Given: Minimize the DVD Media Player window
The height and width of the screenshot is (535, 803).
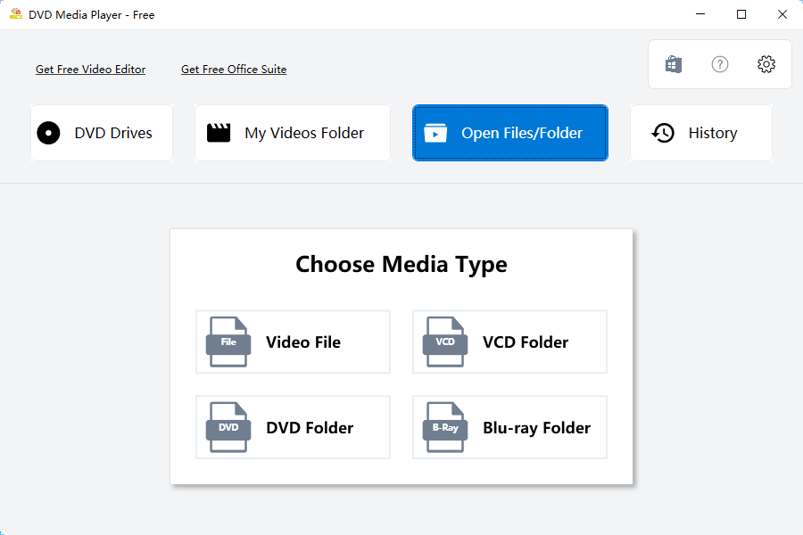Looking at the screenshot, I should 700,14.
